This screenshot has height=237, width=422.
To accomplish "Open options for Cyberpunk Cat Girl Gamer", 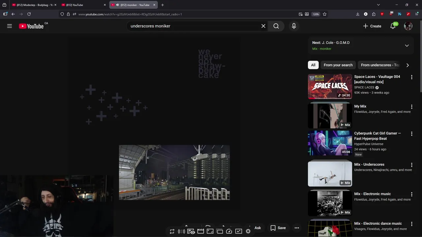I will pos(411,134).
